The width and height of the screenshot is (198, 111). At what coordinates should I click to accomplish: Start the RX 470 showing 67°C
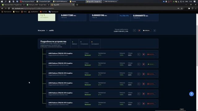point(139,54)
